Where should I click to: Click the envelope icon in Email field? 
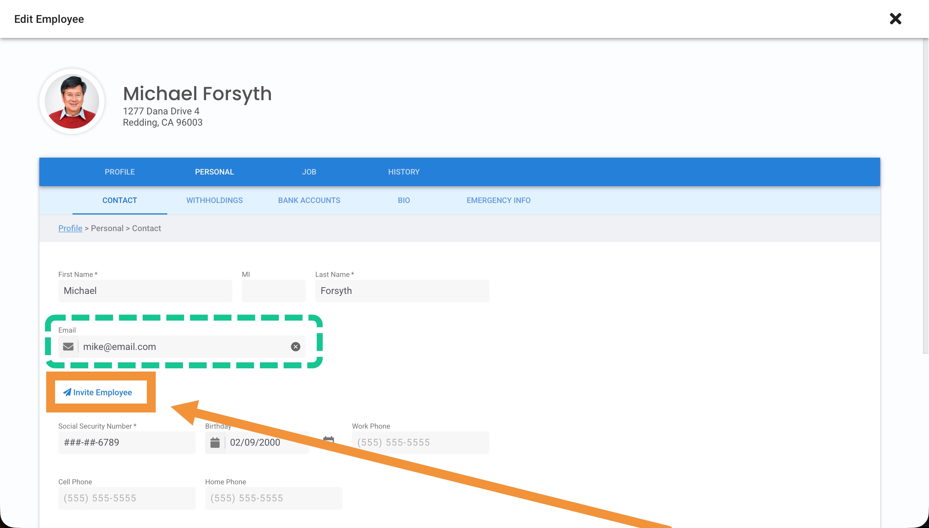[68, 347]
